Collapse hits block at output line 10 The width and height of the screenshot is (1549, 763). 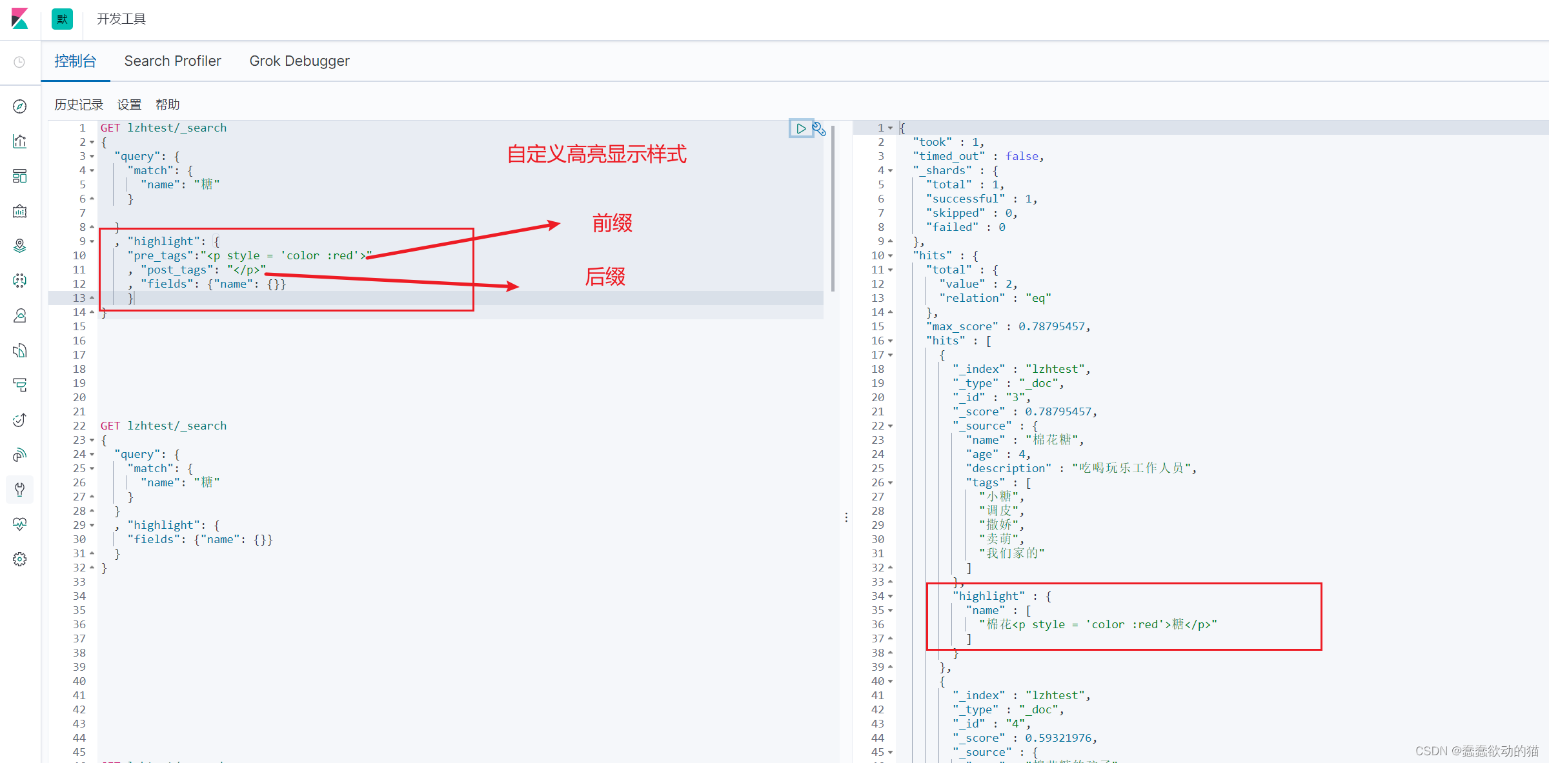tap(891, 255)
